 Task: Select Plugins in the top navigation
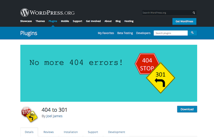click(x=53, y=21)
